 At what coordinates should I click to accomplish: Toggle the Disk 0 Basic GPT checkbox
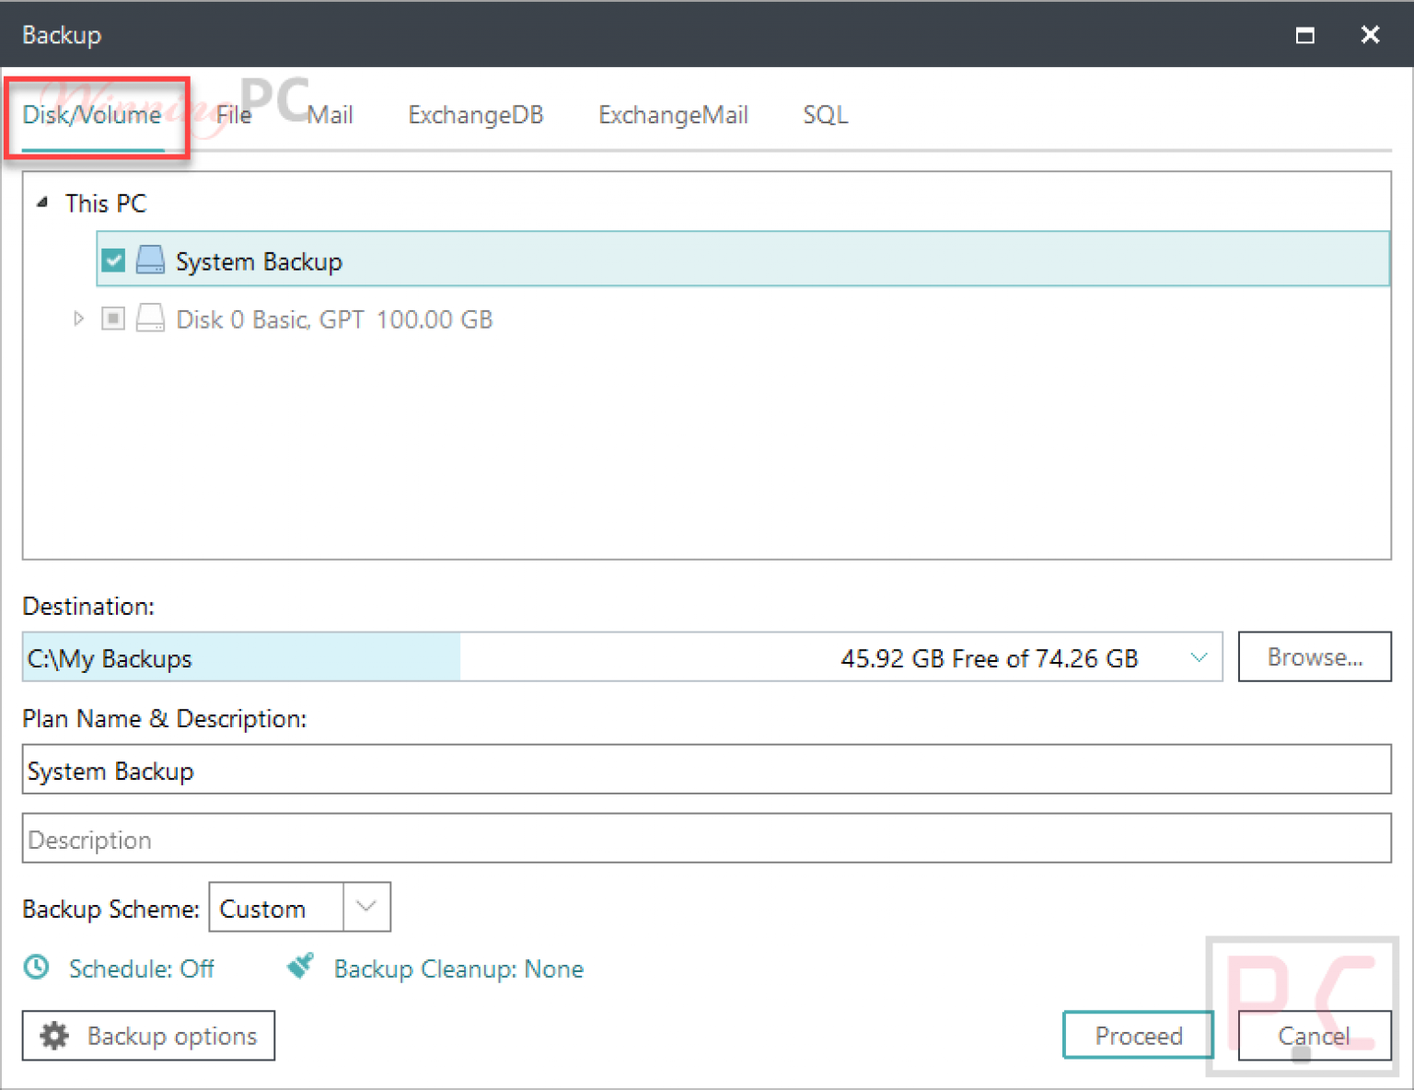coord(113,319)
